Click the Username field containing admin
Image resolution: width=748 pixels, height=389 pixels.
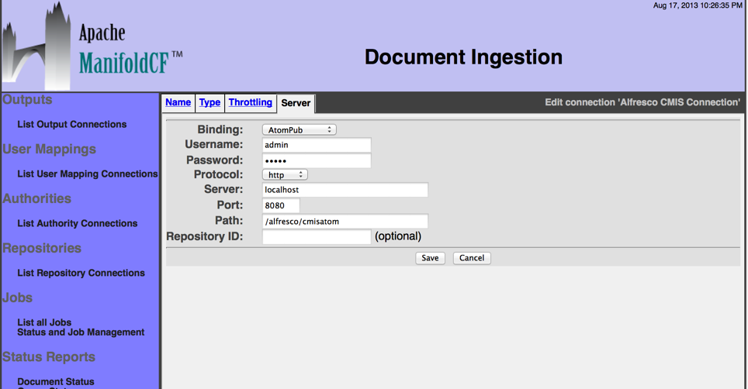coord(317,145)
